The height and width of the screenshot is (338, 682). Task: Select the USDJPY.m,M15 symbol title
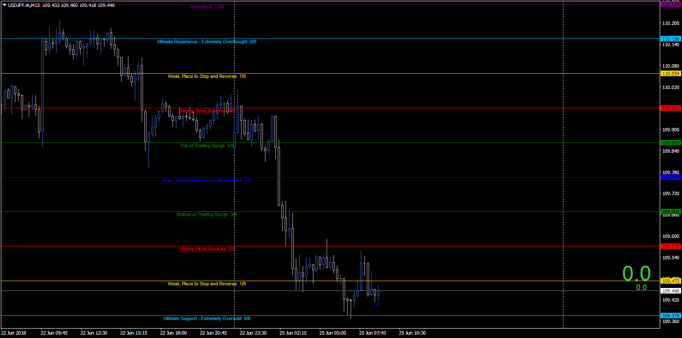[x=24, y=5]
